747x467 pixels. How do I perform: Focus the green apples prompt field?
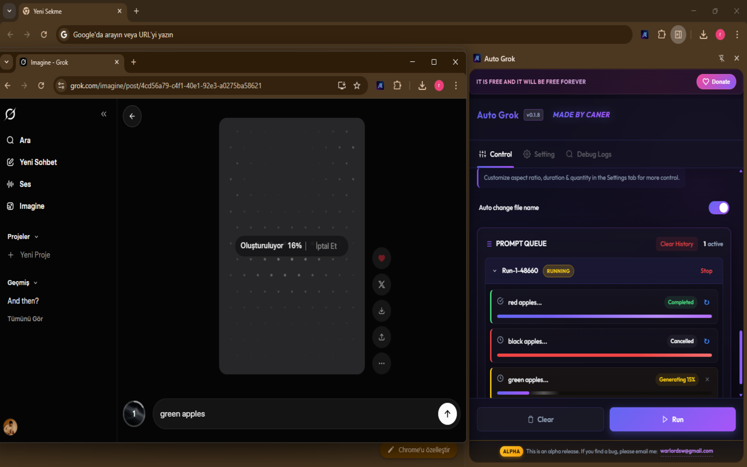(x=295, y=414)
